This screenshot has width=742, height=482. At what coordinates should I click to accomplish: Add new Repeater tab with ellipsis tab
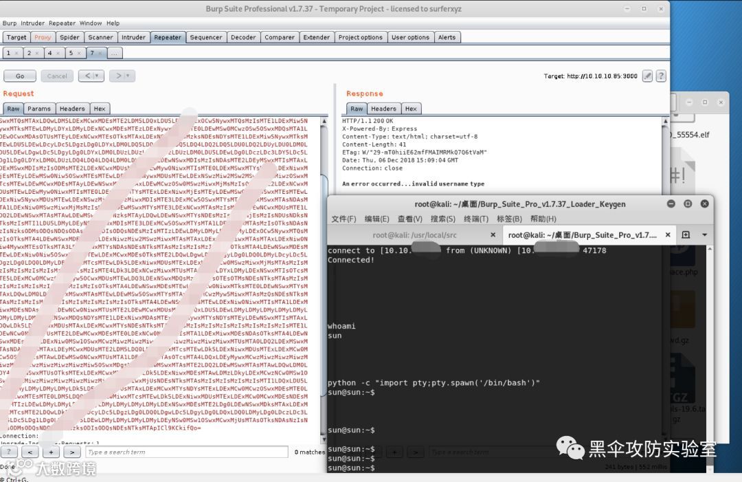pos(115,53)
